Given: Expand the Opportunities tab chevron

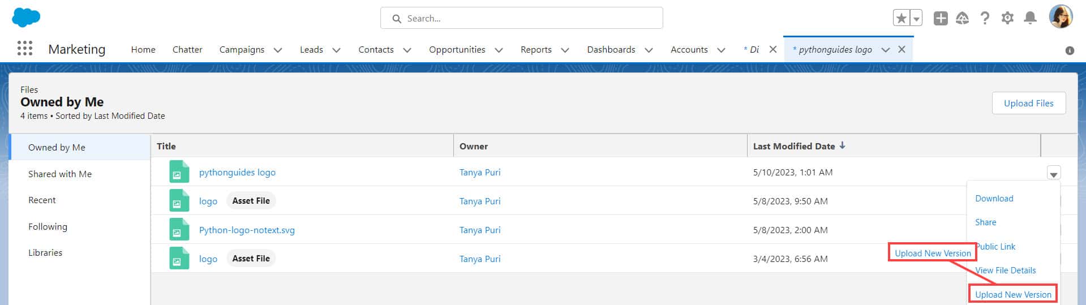Looking at the screenshot, I should pyautogui.click(x=499, y=50).
